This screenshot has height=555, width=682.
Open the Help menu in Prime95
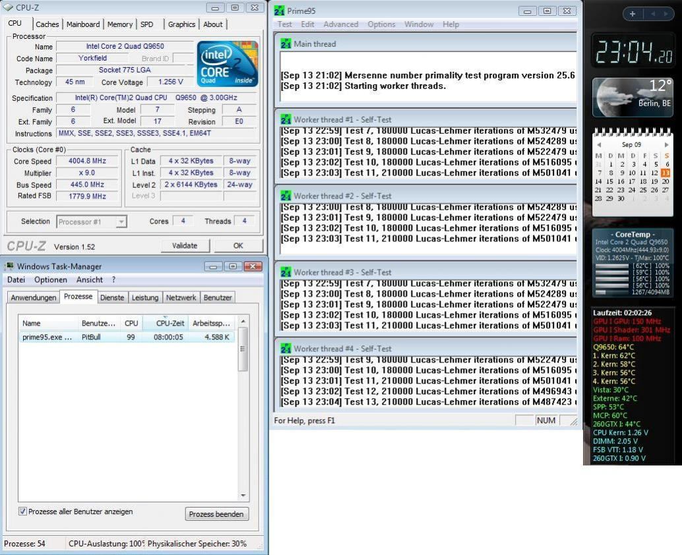(451, 24)
